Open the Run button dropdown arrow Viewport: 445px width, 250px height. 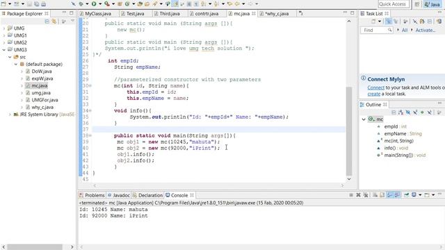[100, 4]
